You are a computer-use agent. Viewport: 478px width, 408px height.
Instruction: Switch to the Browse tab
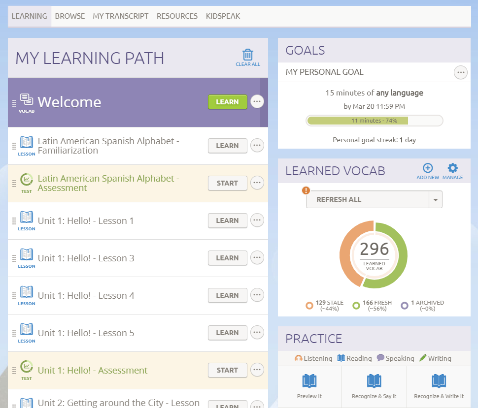pyautogui.click(x=70, y=16)
